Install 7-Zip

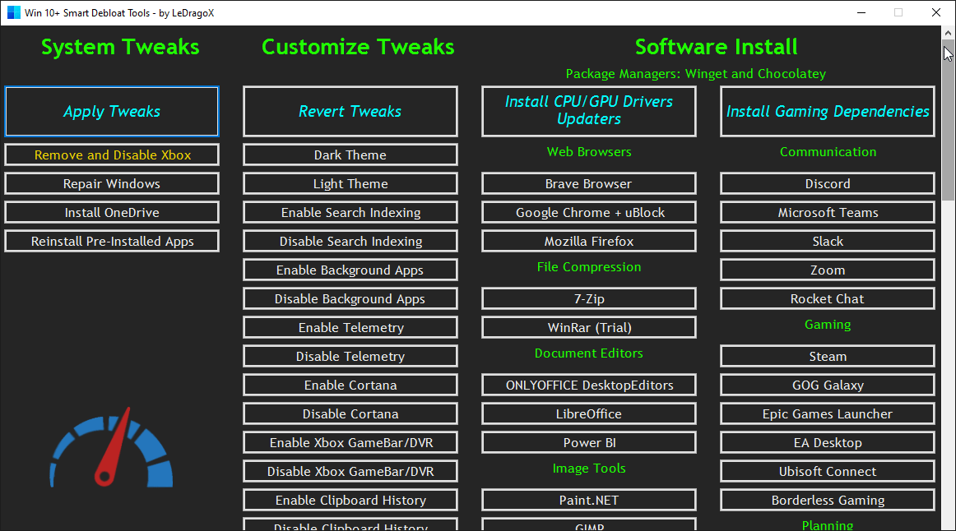point(589,298)
